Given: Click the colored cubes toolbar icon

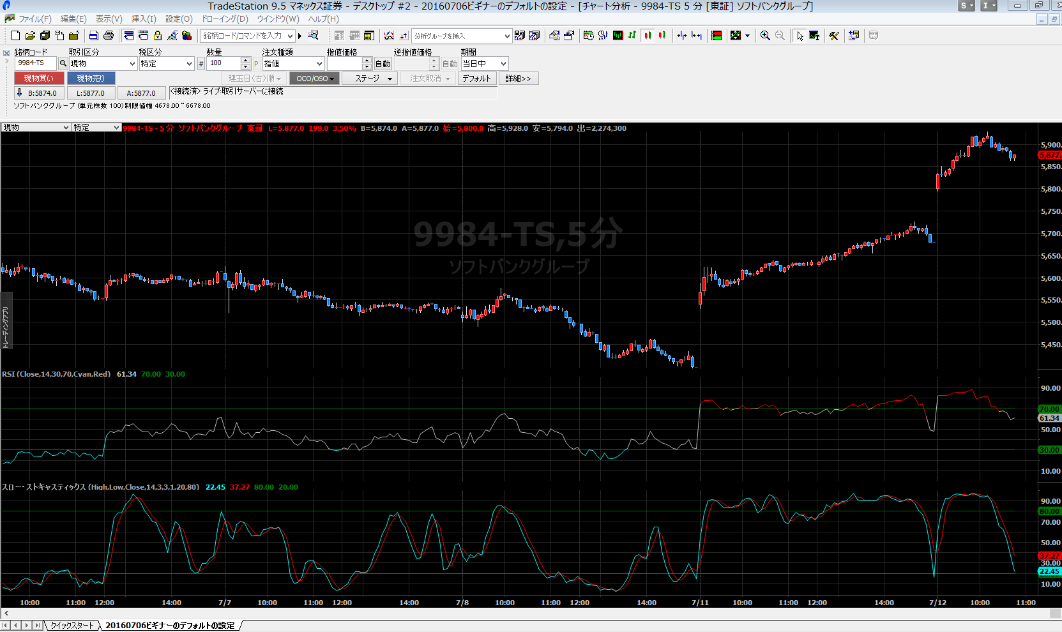Looking at the screenshot, I should tap(187, 36).
